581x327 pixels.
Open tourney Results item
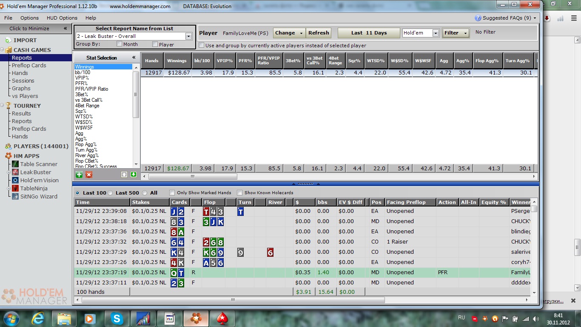pyautogui.click(x=21, y=113)
